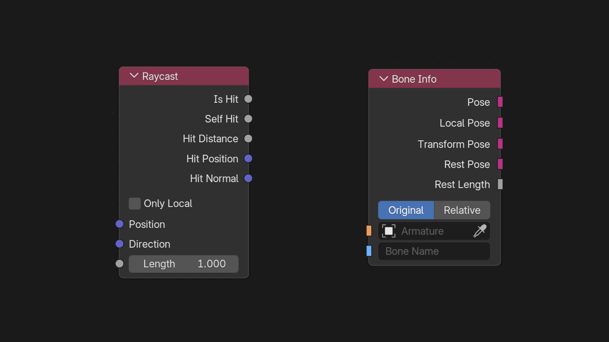Click the Pose output socket

tap(500, 102)
